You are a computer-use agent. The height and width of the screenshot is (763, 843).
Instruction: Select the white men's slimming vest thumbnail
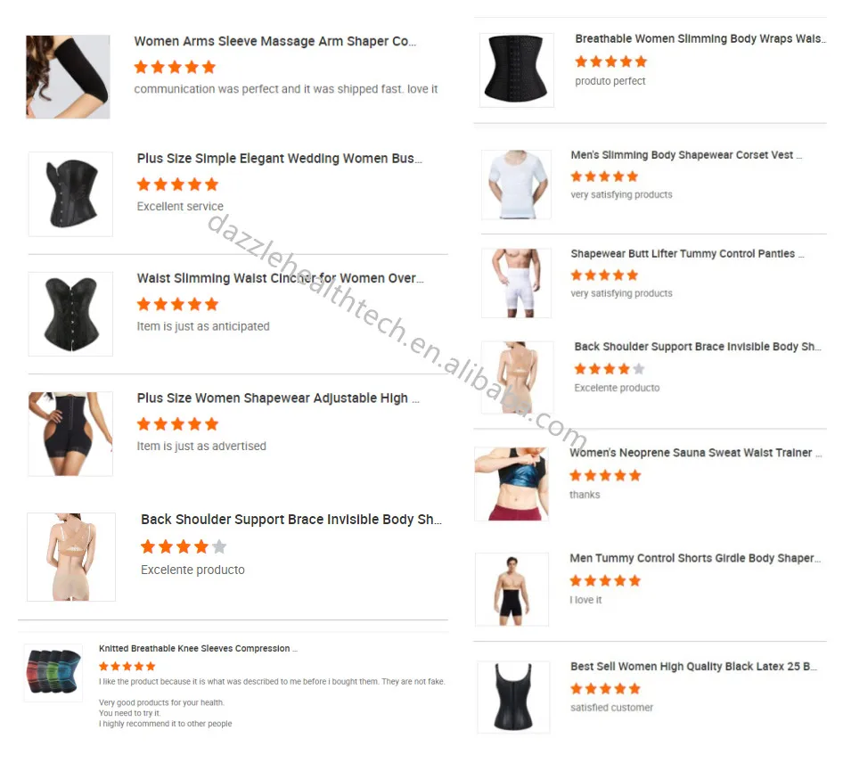click(x=516, y=185)
